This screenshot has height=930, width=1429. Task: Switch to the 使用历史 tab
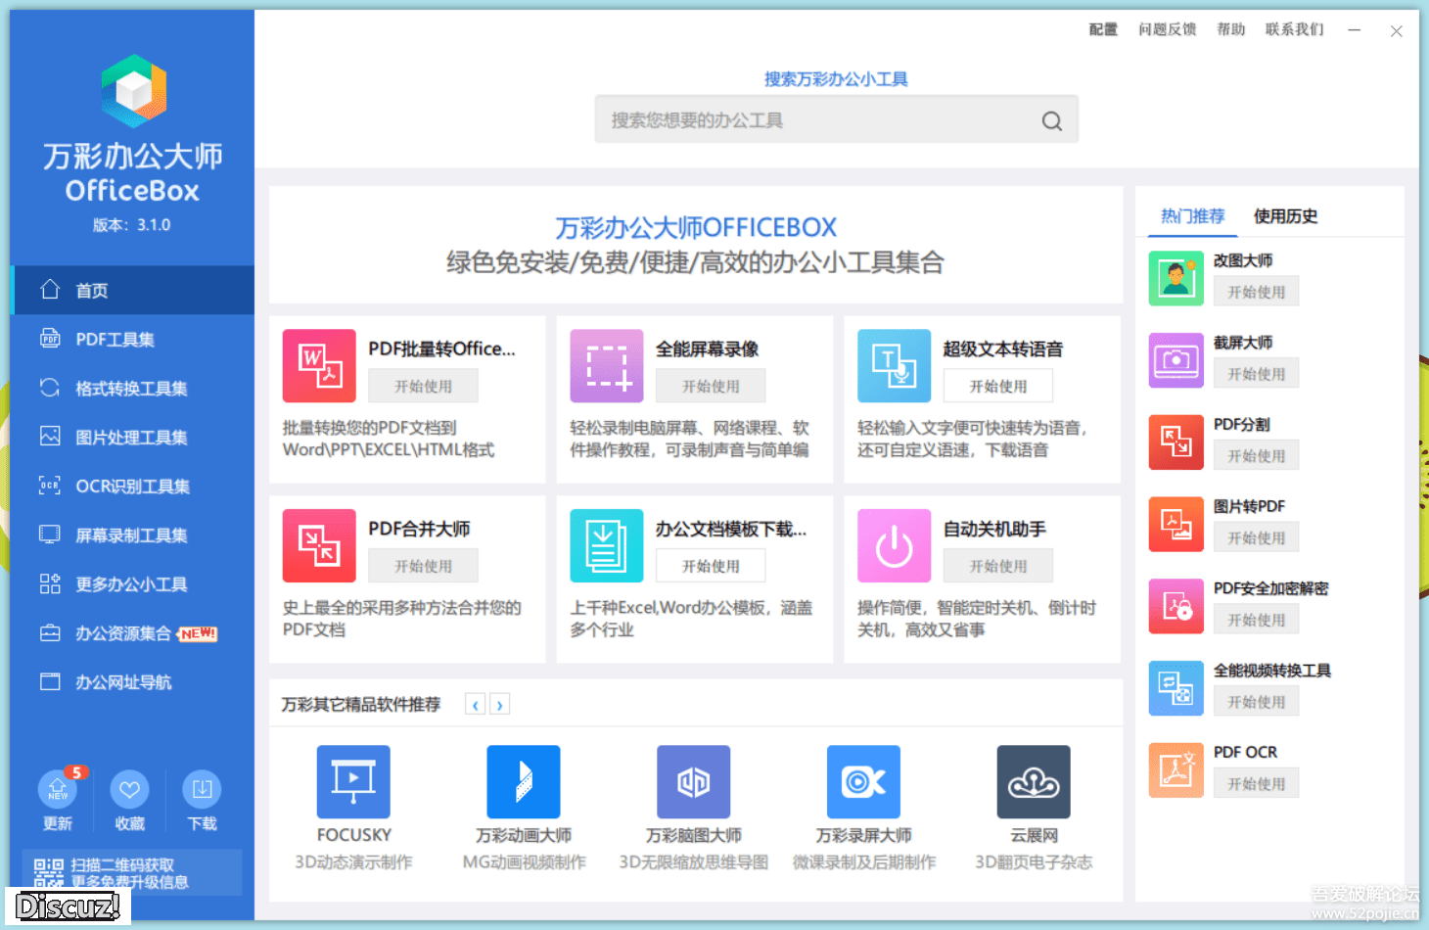pyautogui.click(x=1285, y=216)
